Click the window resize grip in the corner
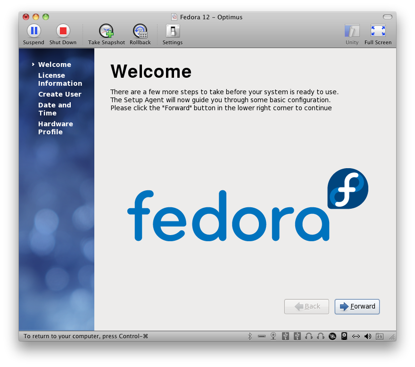 click(392, 336)
